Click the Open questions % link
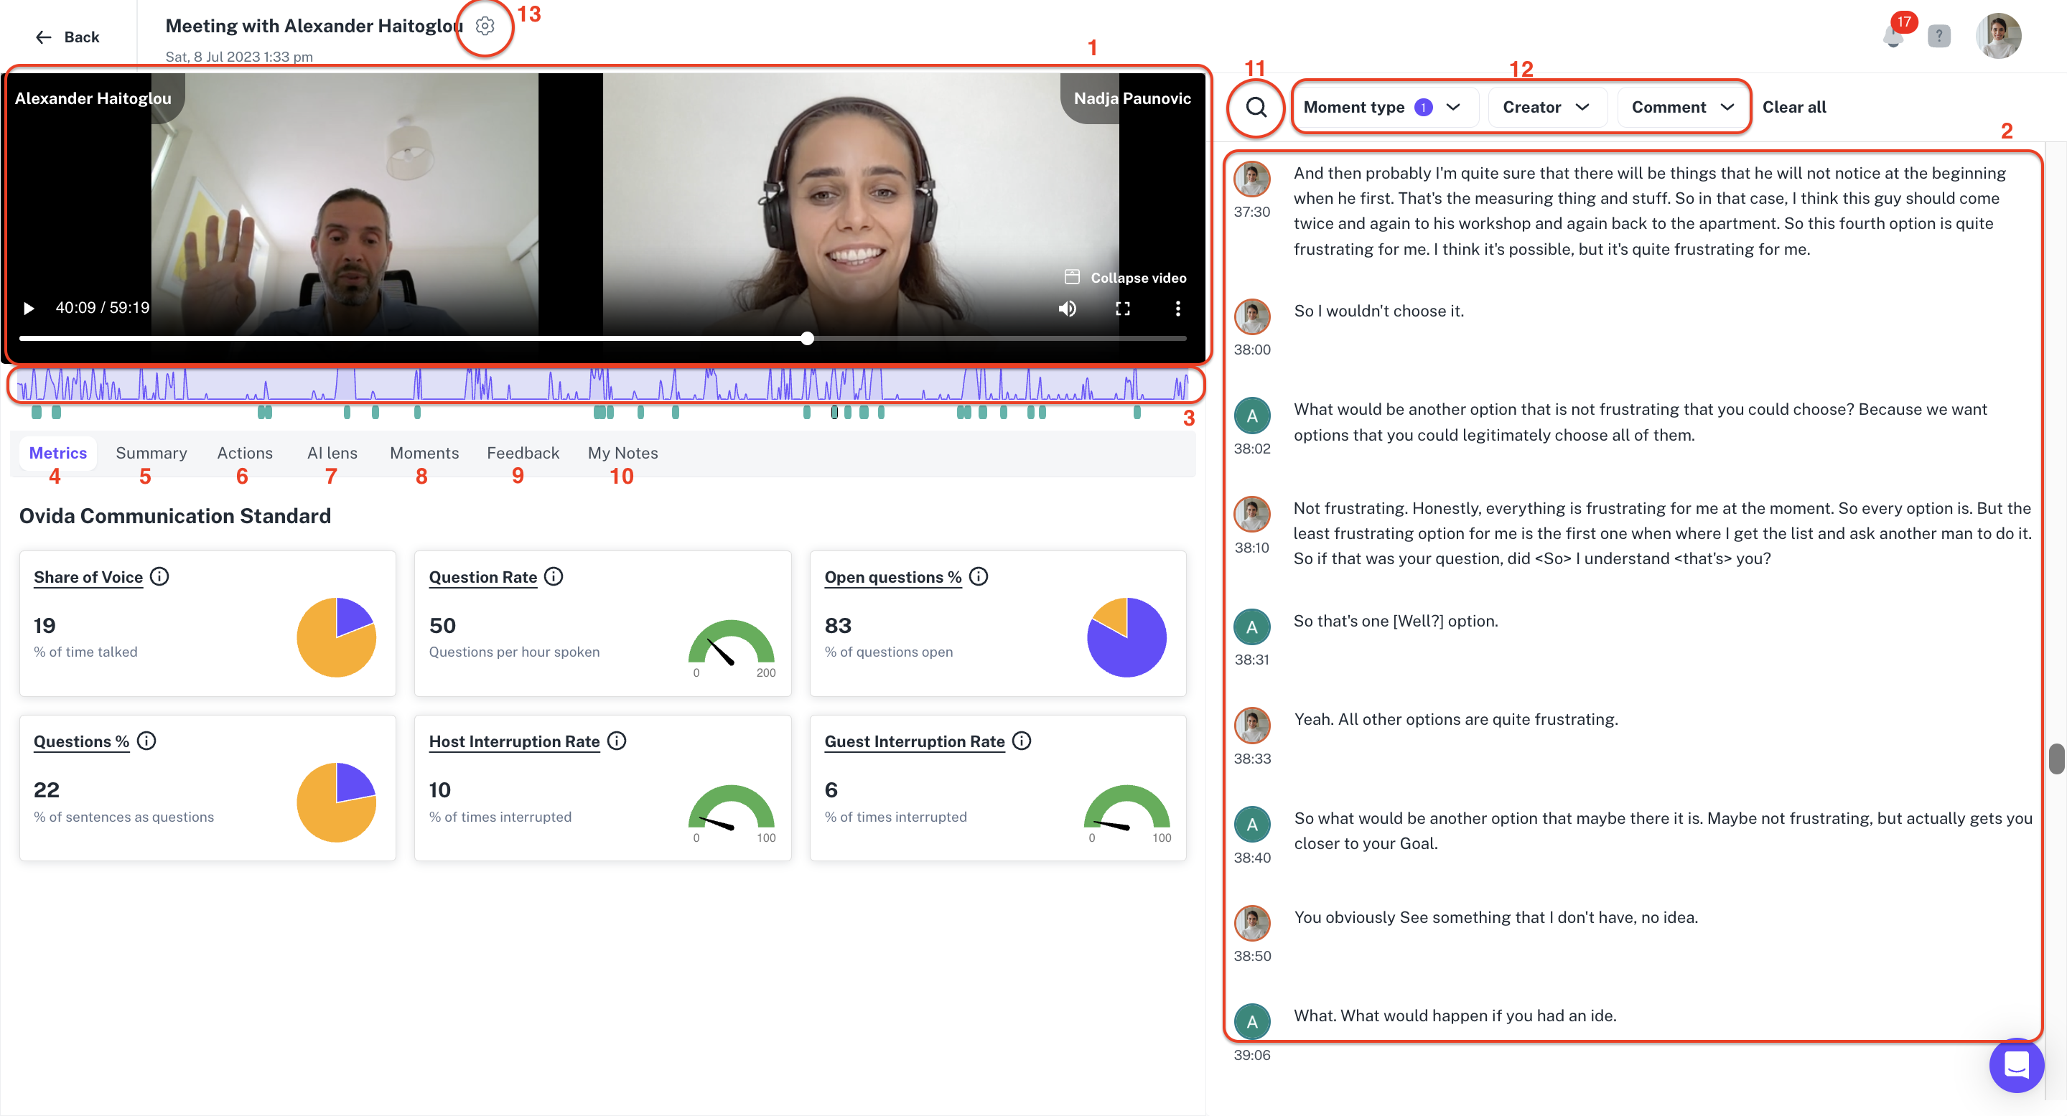The height and width of the screenshot is (1116, 2067). (x=892, y=578)
